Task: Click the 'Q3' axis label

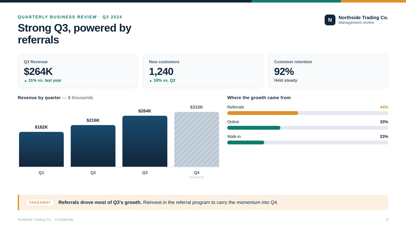Action: click(x=145, y=173)
